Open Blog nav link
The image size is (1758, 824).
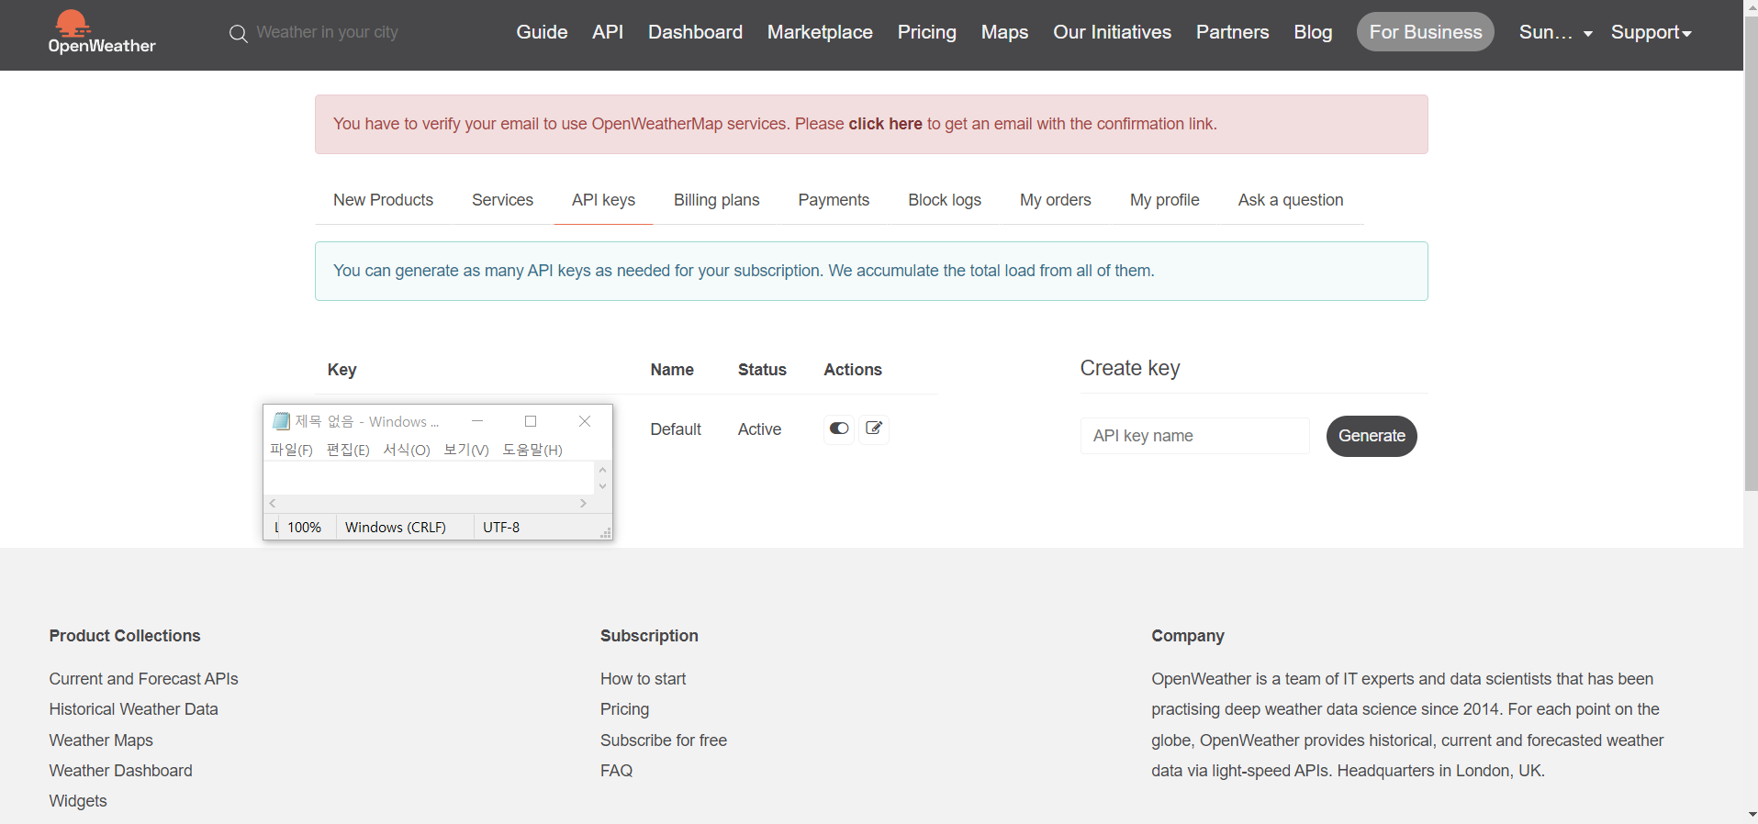tap(1313, 32)
